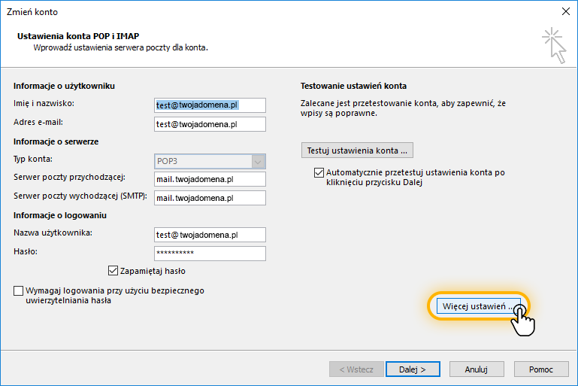Click the Zapamiętaj hasło label text
Image resolution: width=578 pixels, height=386 pixels.
click(153, 271)
